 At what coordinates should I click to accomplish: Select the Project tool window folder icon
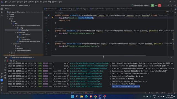(2, 9)
